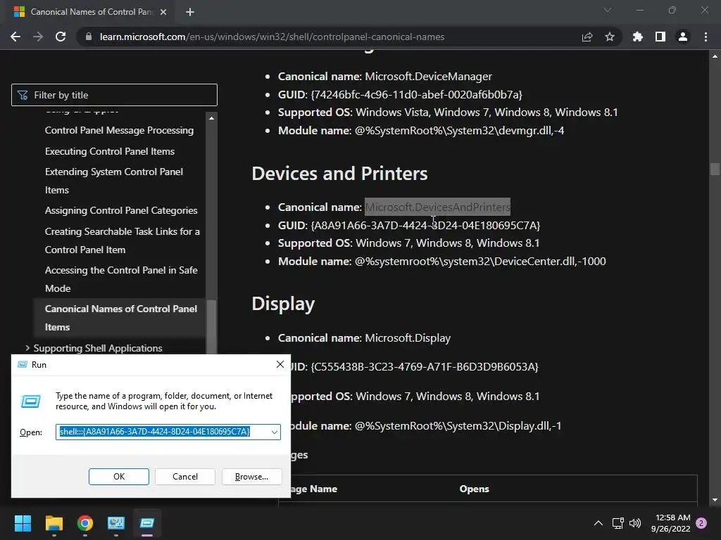Close the Run dialog
This screenshot has width=721, height=540.
point(280,364)
